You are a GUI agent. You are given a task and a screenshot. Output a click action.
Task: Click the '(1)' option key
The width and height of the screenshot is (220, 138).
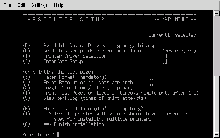[x=26, y=56]
